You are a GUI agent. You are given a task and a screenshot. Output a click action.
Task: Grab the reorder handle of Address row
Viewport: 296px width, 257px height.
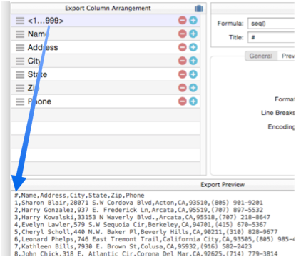point(20,48)
